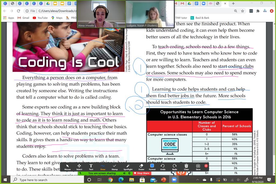Open the Windows notification center

click(269, 180)
